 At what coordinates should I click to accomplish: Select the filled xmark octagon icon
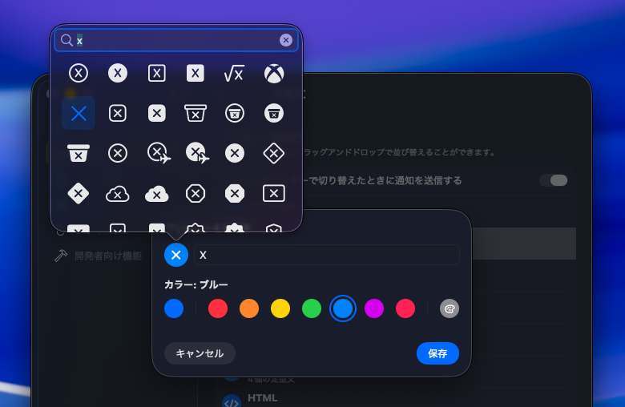coord(234,194)
